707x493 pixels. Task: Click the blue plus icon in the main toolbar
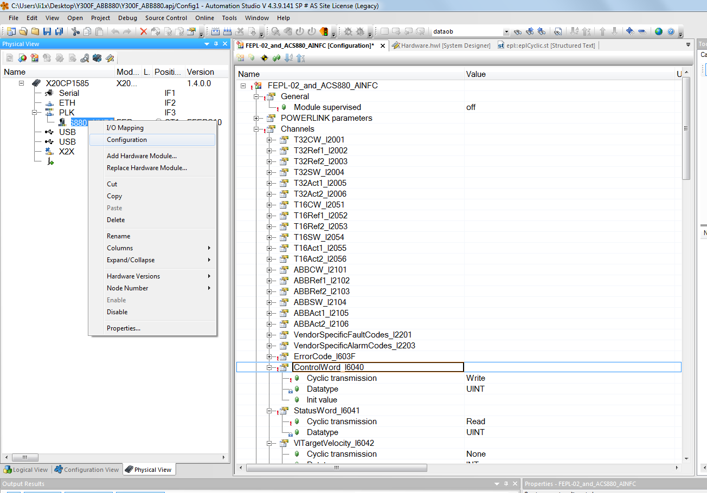(630, 31)
